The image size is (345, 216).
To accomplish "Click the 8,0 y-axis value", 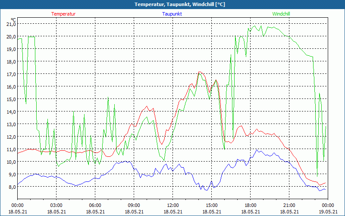I will pos(12,187).
